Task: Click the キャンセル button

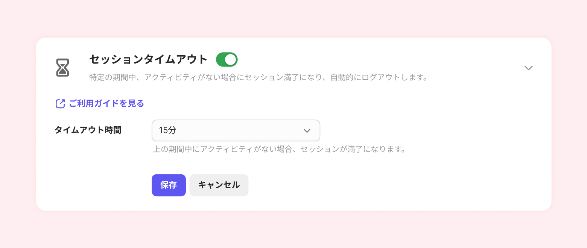Action: click(x=219, y=185)
